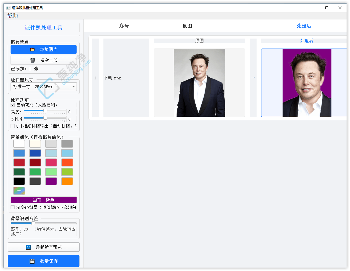Open the 帮助 menu

coord(13,16)
